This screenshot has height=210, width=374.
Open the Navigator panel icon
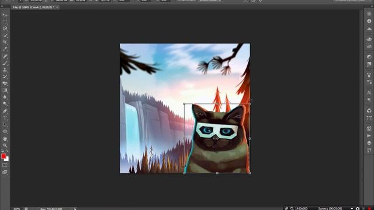[x=369, y=14]
